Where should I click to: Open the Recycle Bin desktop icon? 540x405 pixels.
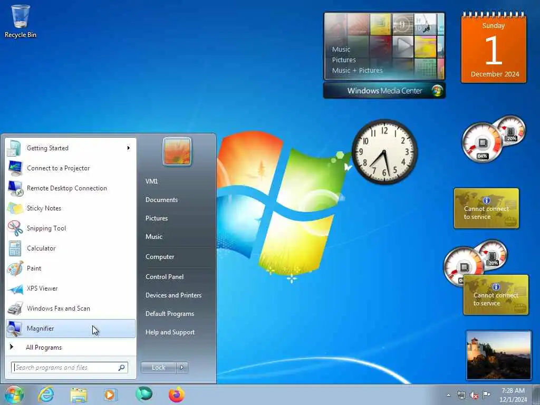[x=21, y=21]
